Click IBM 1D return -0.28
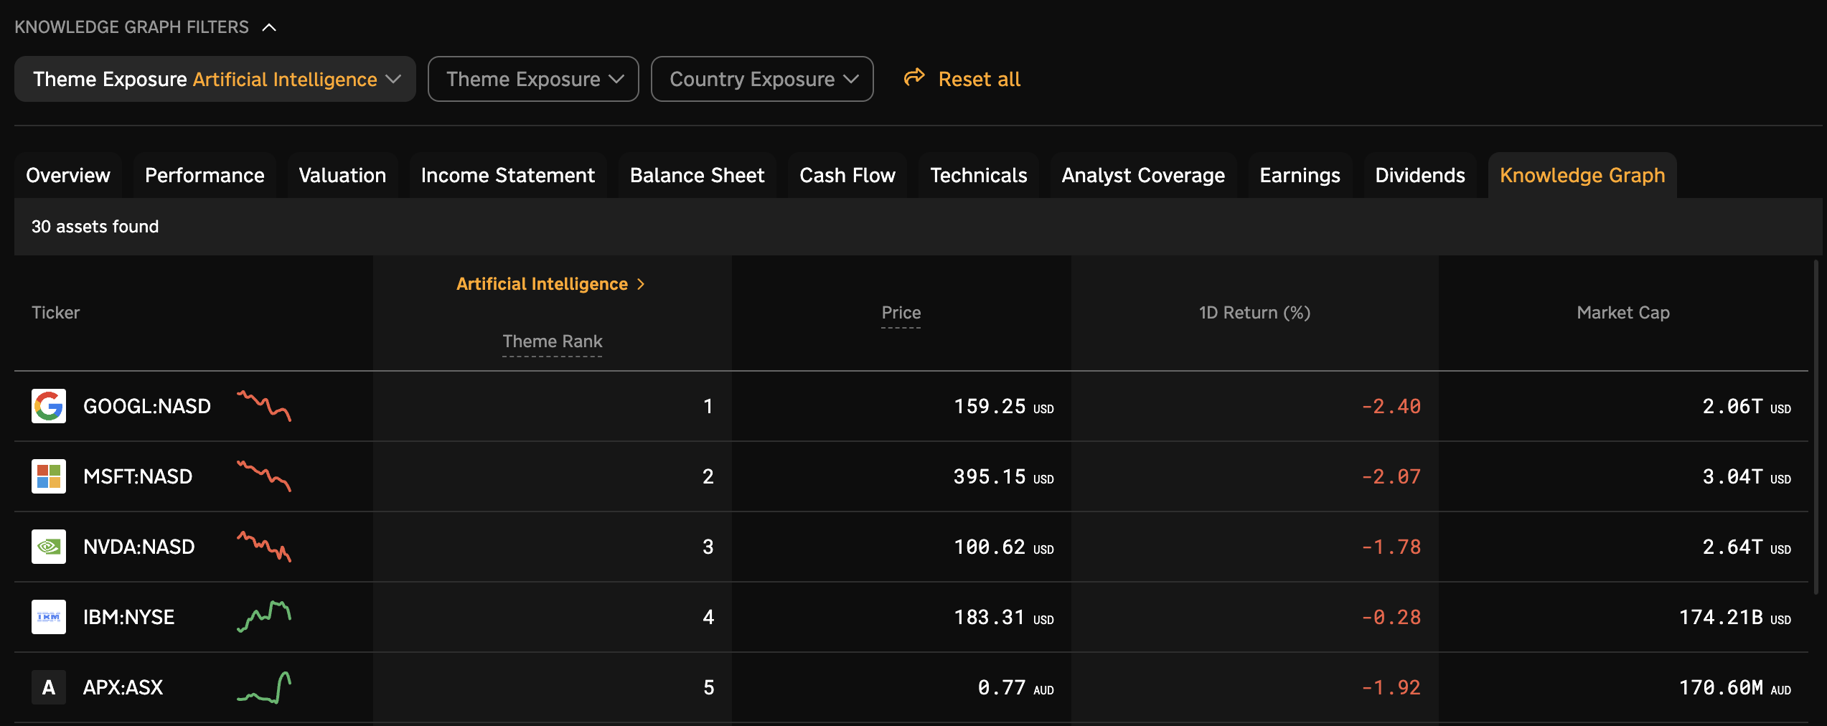This screenshot has height=726, width=1827. pos(1391,618)
